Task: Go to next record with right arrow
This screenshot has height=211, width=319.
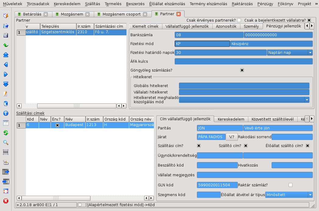Action: 5,74
